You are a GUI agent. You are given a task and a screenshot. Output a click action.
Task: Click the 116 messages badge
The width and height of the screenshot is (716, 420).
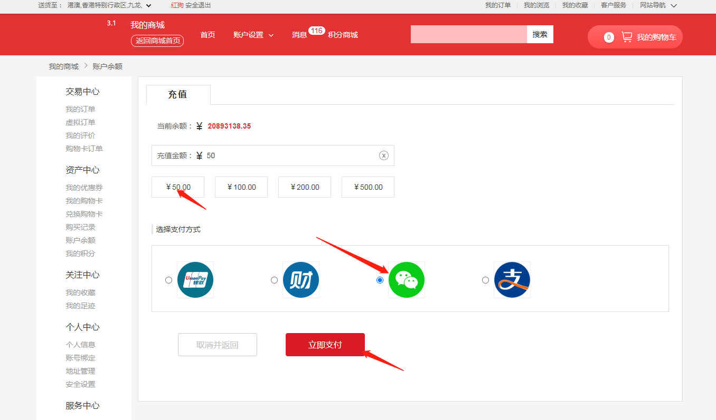coord(316,31)
